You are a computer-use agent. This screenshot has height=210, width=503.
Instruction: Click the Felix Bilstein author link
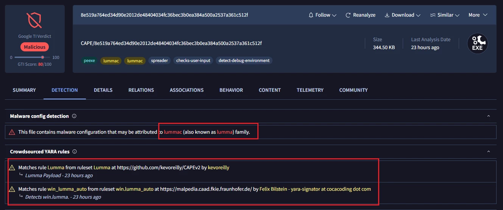315,188
